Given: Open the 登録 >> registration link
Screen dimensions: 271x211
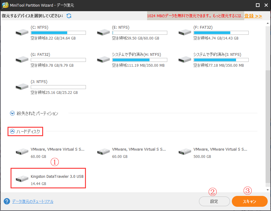Looking at the screenshot, I should (253, 16).
